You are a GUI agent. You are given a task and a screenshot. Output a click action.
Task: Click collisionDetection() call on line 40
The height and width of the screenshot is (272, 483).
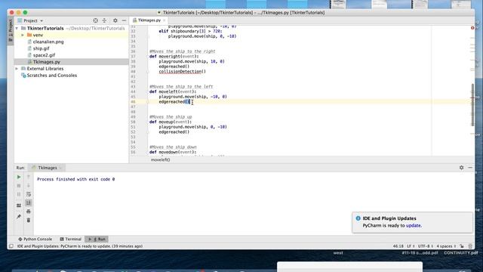(183, 72)
